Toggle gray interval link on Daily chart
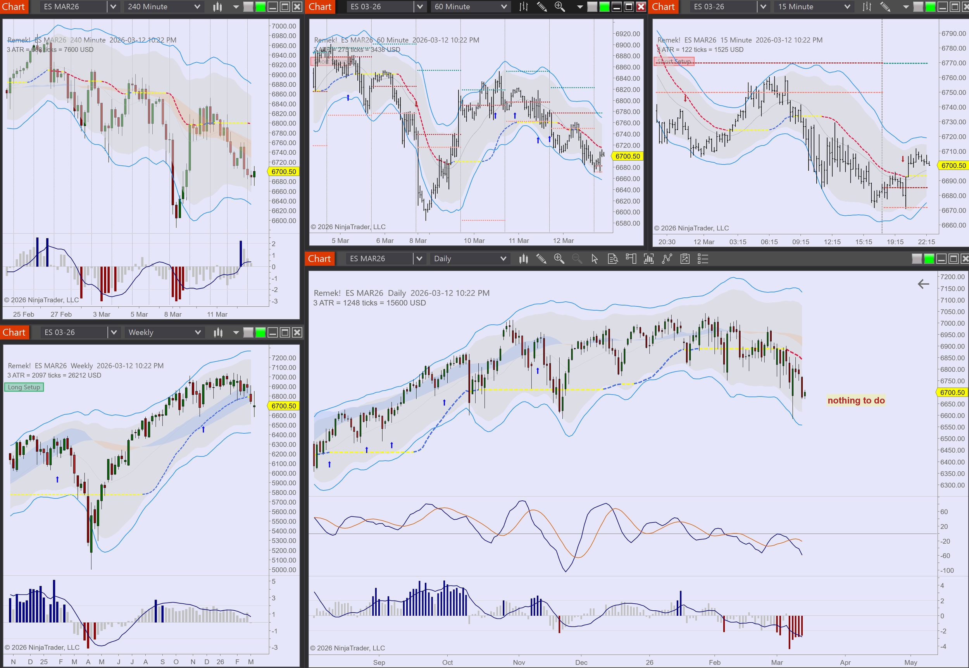The width and height of the screenshot is (969, 668). pyautogui.click(x=917, y=259)
